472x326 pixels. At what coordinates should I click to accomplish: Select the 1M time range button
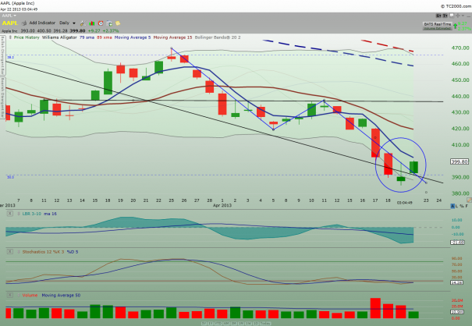[241, 324]
